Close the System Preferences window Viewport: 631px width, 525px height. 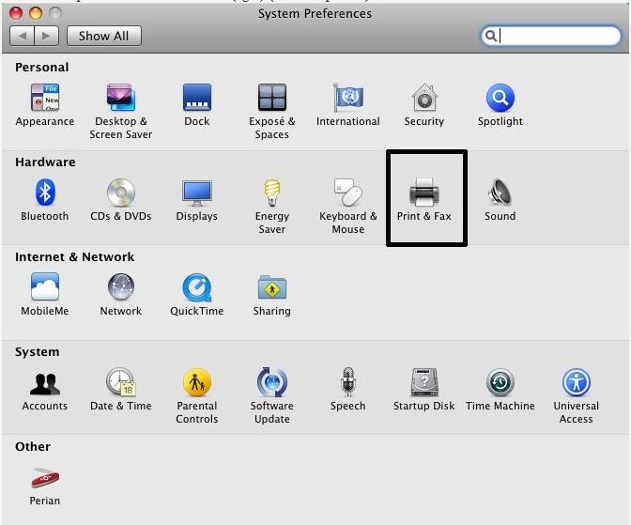coord(16,13)
